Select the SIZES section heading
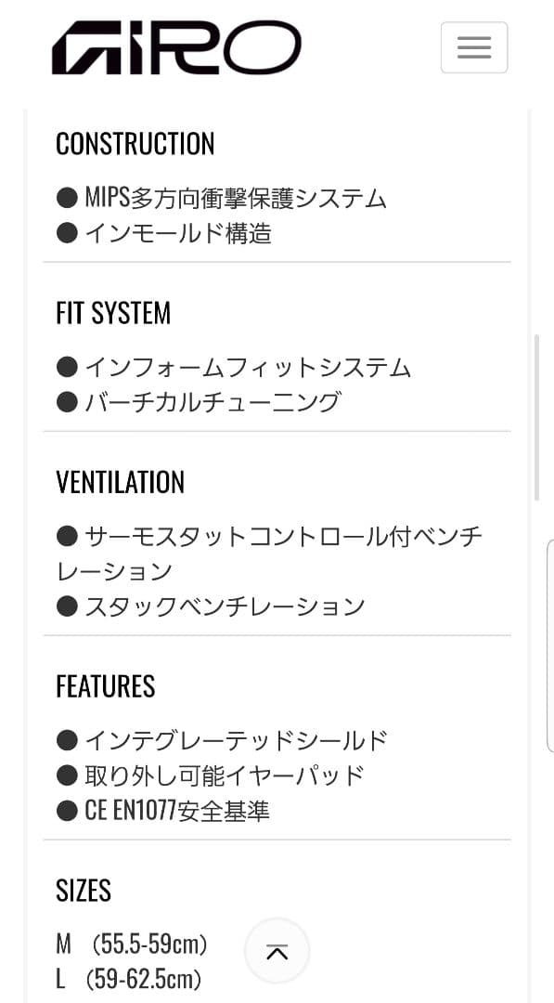 83,892
